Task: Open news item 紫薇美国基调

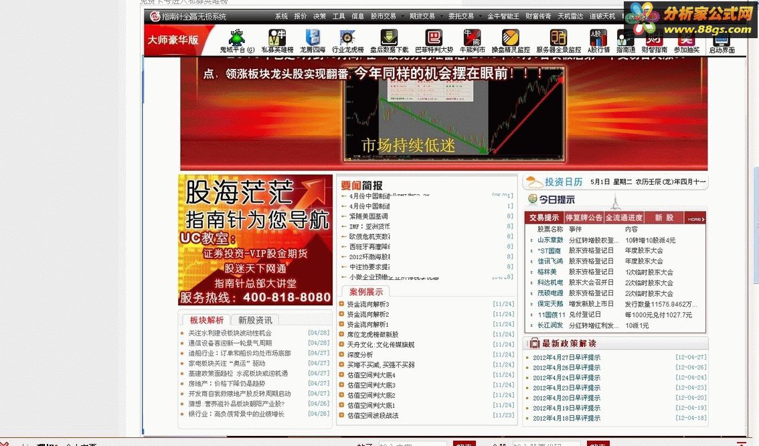Action: coord(368,216)
